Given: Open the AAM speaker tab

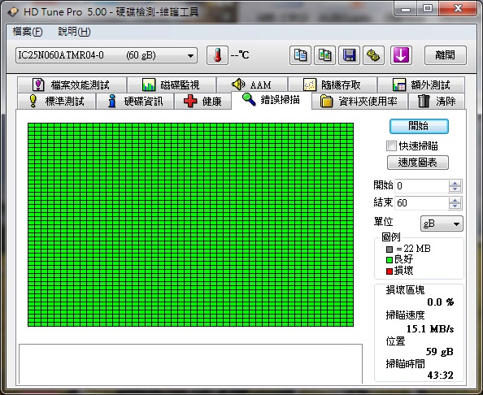Looking at the screenshot, I should coord(252,85).
